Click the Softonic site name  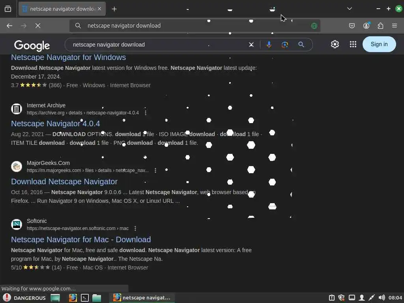tap(37, 221)
